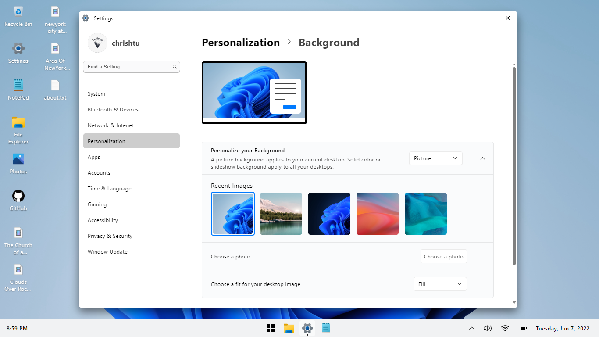Click the Wi-Fi icon in system tray
Viewport: 599px width, 337px height.
[x=505, y=328]
